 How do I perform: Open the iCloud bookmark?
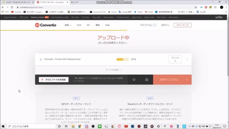(112, 12)
